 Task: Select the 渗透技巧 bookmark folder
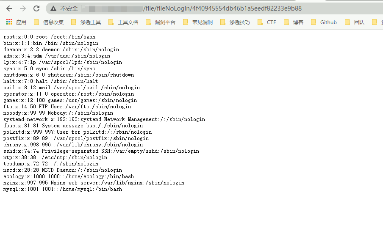(x=235, y=22)
